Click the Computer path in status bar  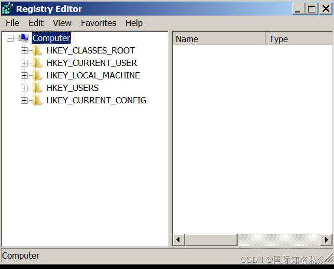(21, 255)
